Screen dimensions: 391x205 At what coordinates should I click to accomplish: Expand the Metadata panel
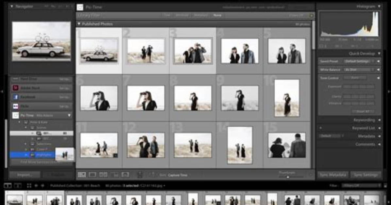(x=379, y=136)
